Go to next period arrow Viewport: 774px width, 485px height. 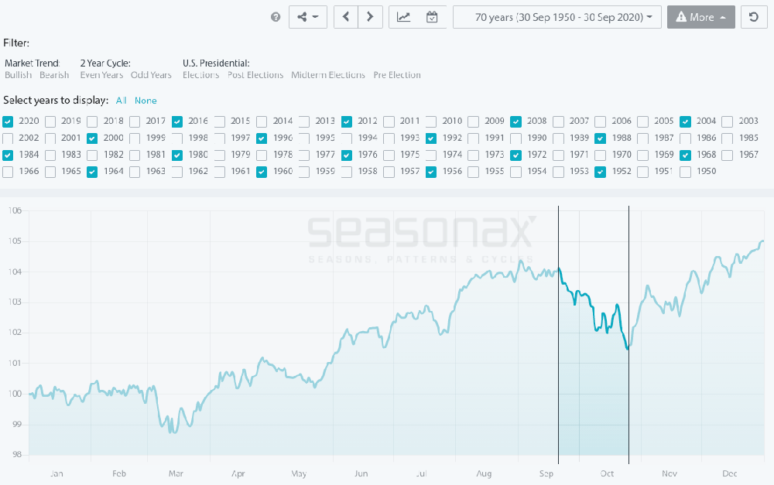371,17
